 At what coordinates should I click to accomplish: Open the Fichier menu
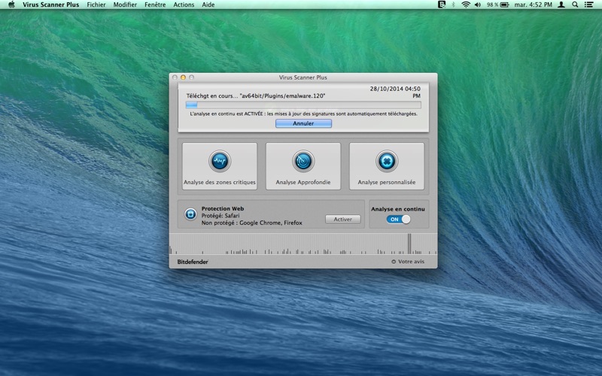(96, 5)
